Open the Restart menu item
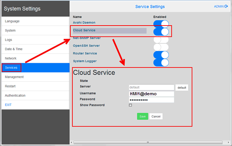 36,86
